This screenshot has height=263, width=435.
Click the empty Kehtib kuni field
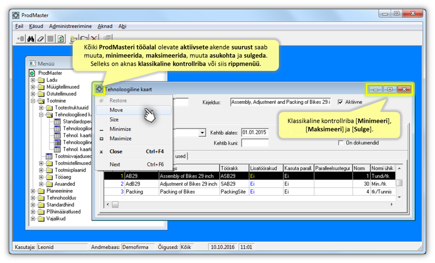pos(255,143)
